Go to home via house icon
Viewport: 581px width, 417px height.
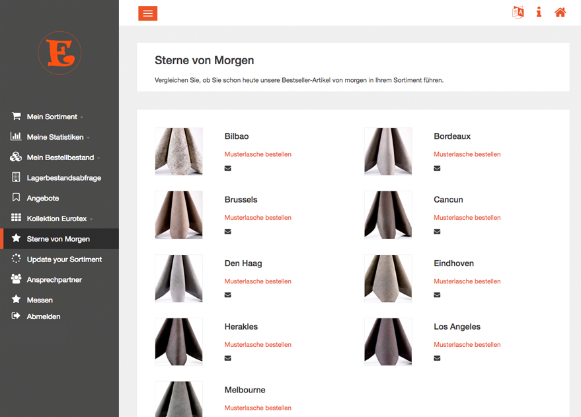[560, 13]
